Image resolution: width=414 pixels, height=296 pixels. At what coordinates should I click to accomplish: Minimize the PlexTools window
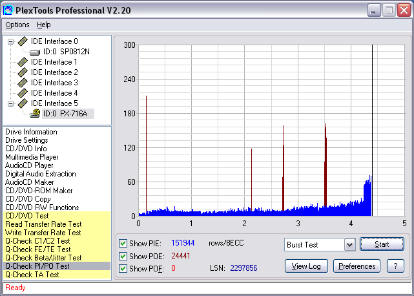click(374, 10)
